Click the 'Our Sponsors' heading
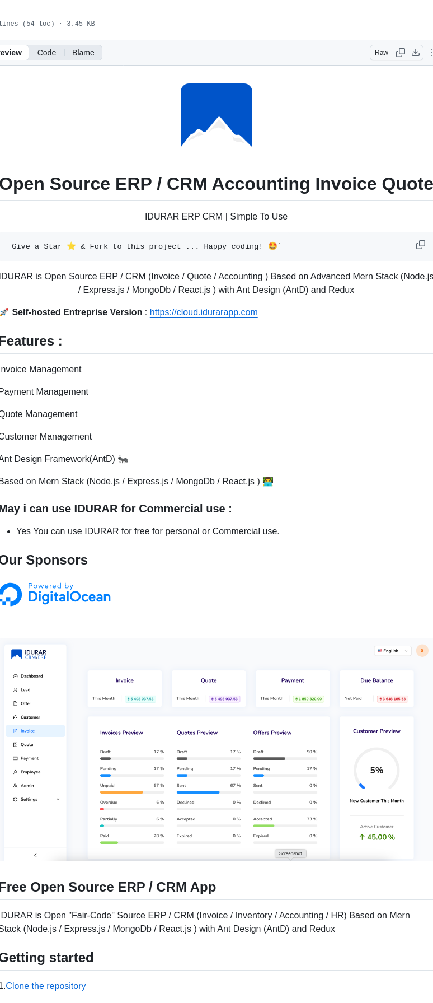 [x=44, y=560]
